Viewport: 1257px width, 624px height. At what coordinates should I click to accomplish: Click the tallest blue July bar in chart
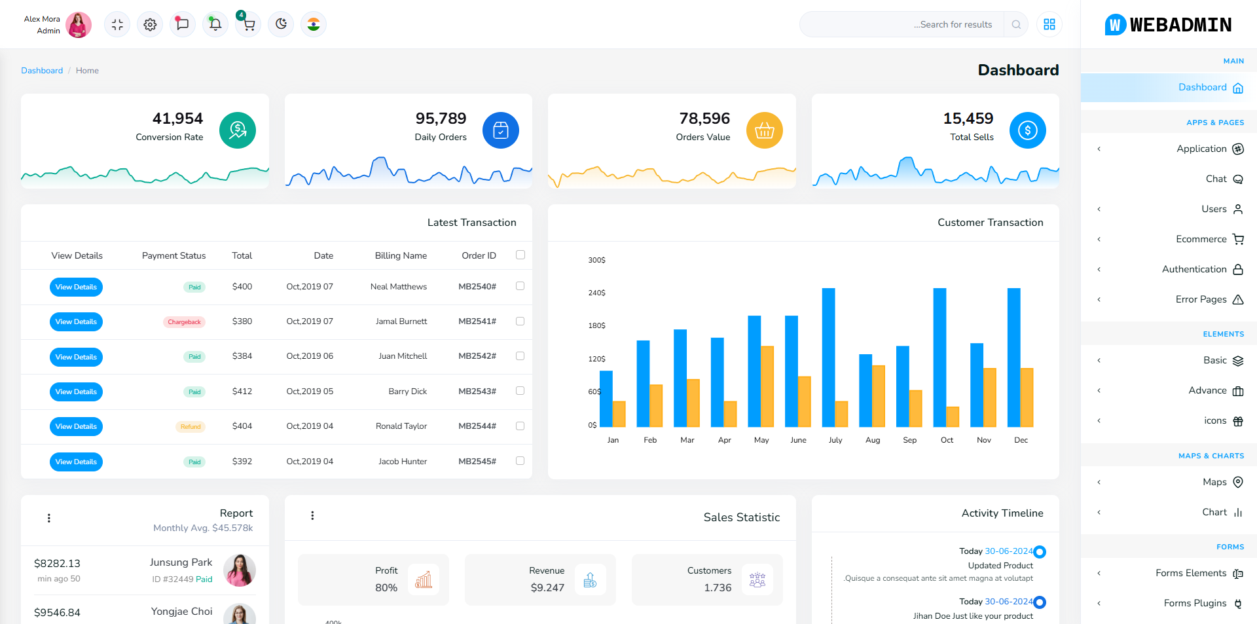tap(828, 357)
